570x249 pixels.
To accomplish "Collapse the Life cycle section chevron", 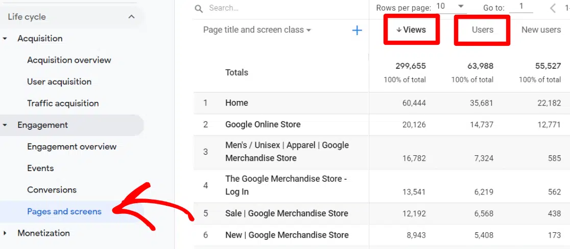I will pos(131,17).
